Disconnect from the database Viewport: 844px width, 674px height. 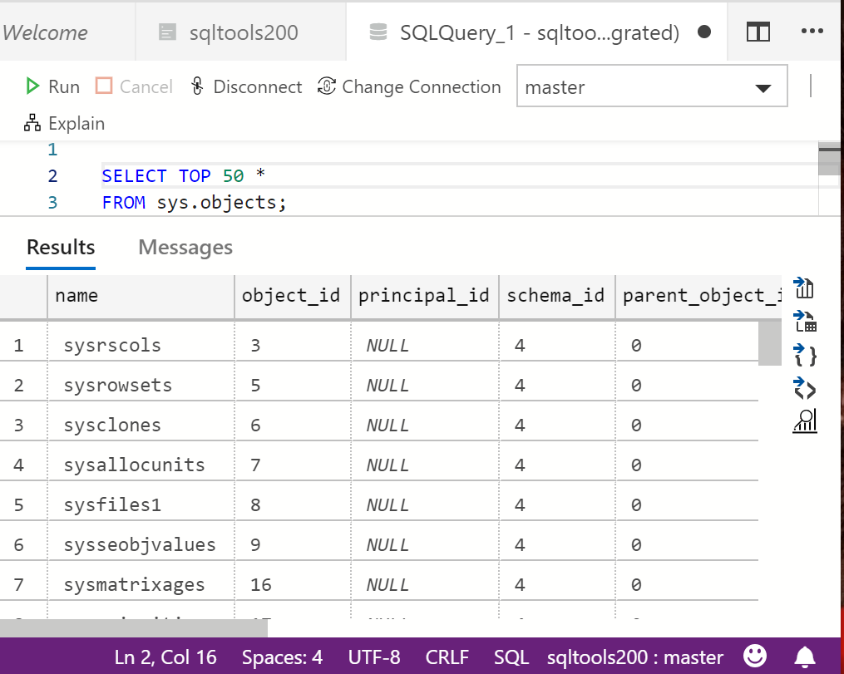tap(246, 86)
